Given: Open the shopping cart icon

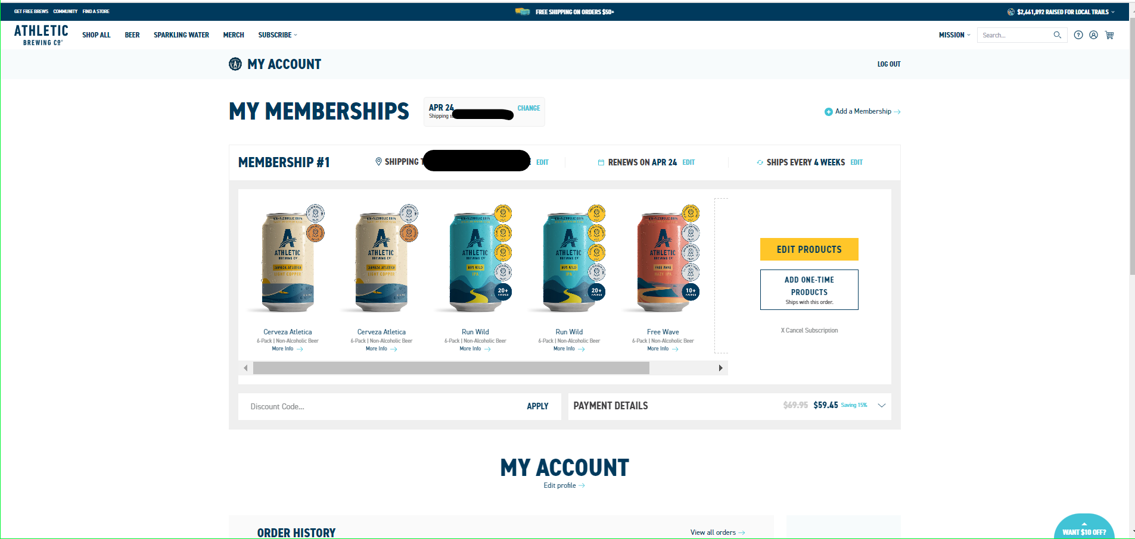Looking at the screenshot, I should 1109,35.
